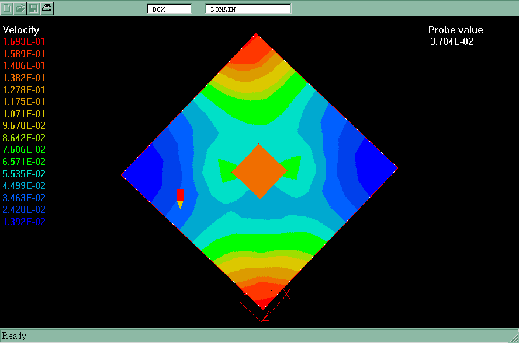Click the 1.693E-01 maximum legend value
Screen dimensions: 519x343
coord(24,42)
